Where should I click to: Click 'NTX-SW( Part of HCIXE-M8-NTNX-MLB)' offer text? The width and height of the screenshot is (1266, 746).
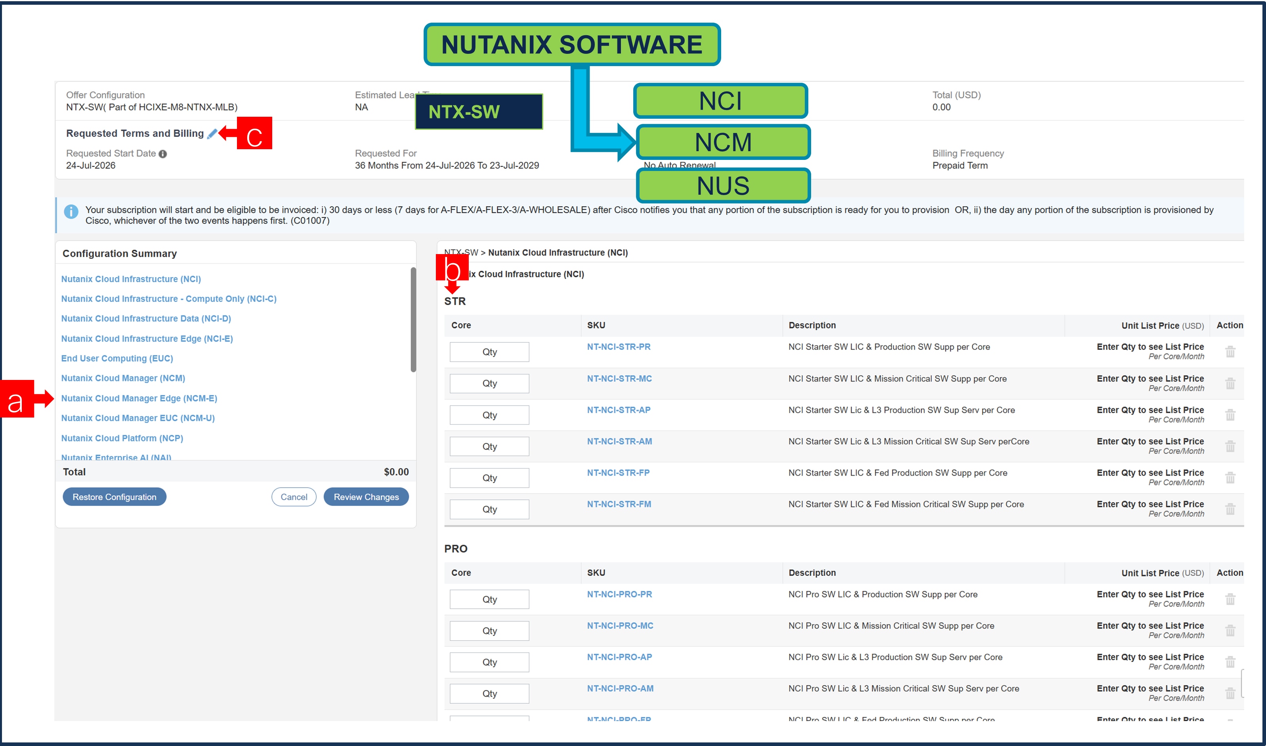point(151,107)
